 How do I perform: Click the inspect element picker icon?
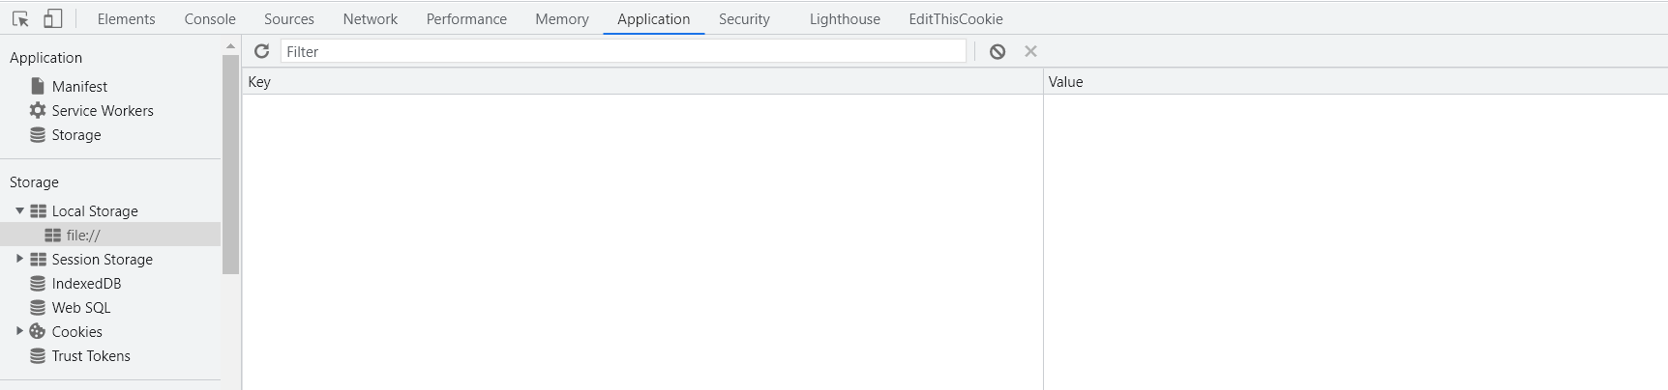coord(20,18)
